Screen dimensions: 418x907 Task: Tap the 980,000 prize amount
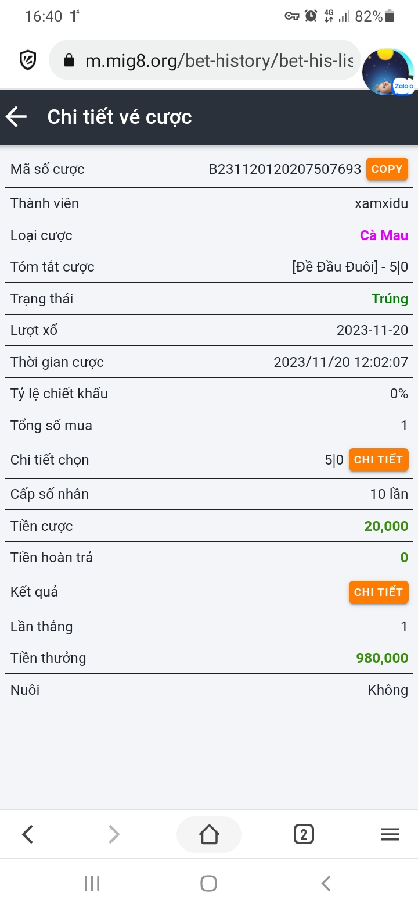point(382,658)
